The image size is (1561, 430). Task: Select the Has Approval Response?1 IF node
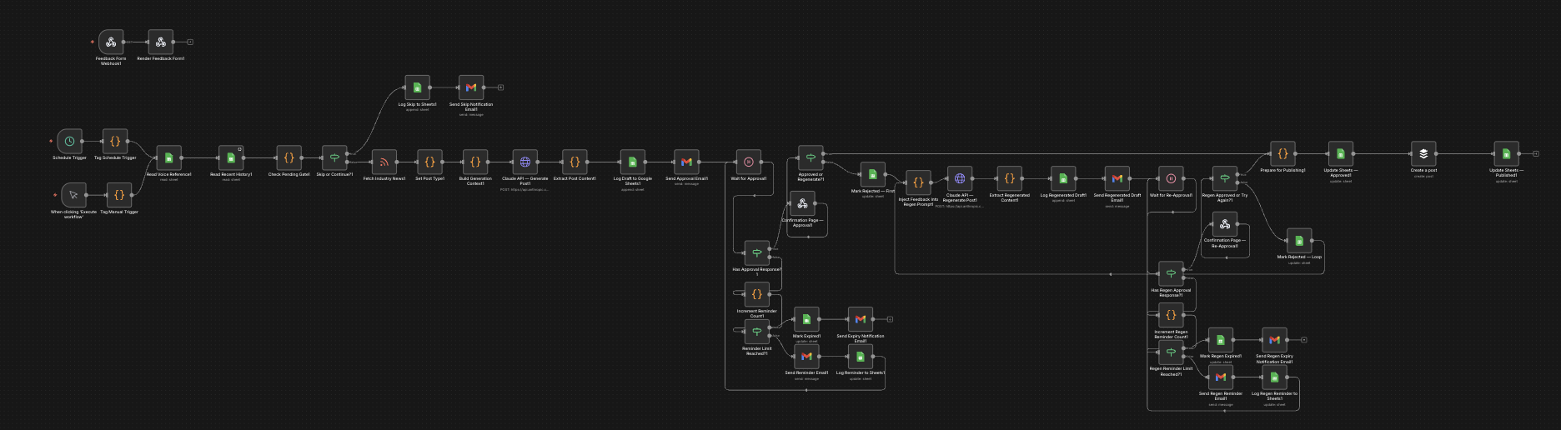pos(757,252)
